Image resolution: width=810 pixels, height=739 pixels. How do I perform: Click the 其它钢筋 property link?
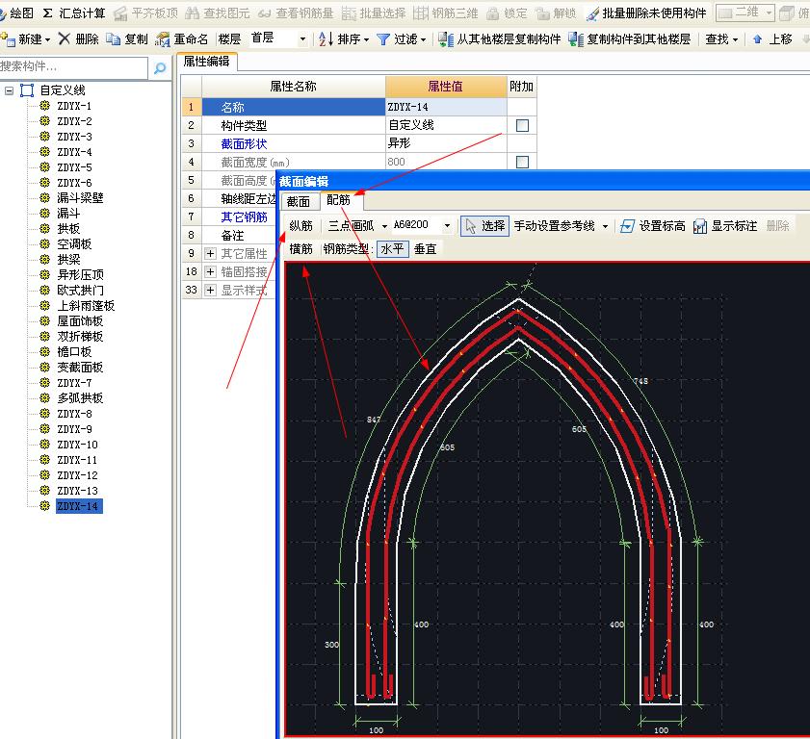tap(244, 217)
